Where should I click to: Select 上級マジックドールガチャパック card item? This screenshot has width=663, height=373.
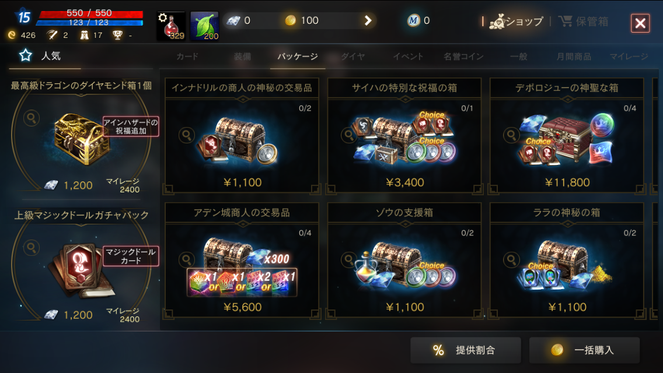tap(81, 267)
